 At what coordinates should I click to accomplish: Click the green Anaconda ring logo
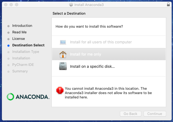coord(10,97)
